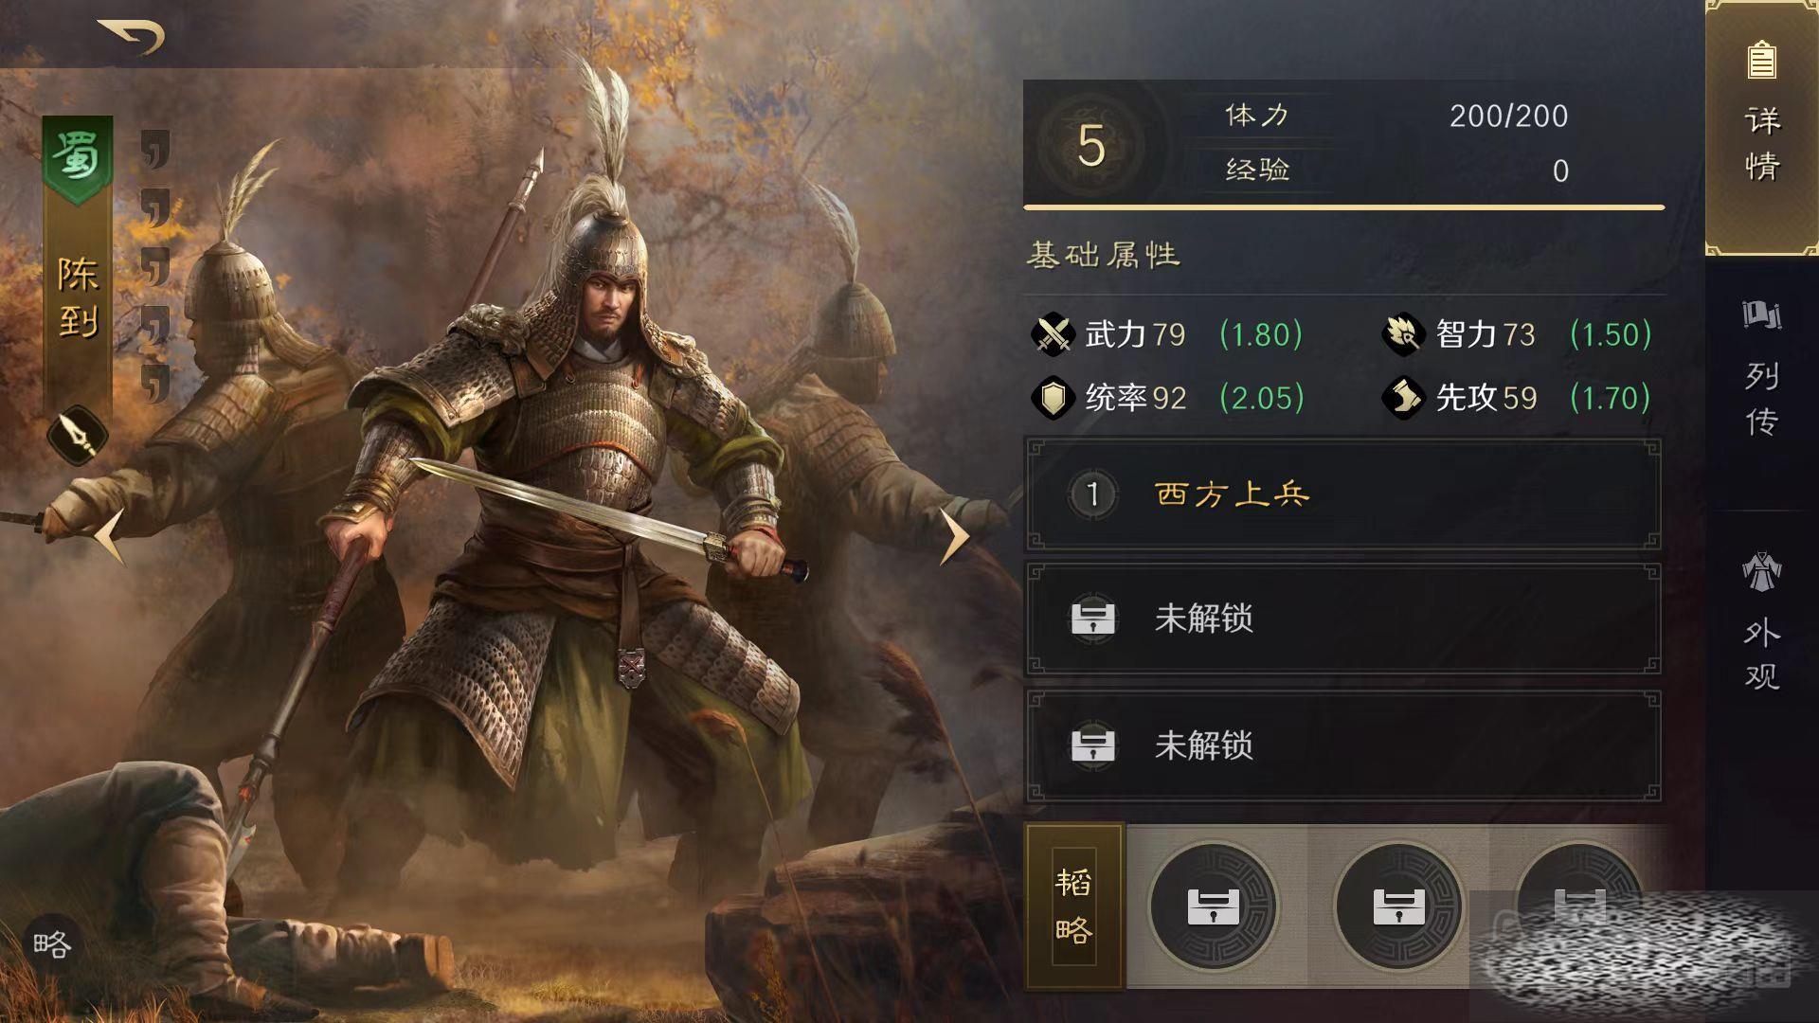This screenshot has width=1819, height=1023.
Task: Select the second locked 韬略 circle slot
Action: click(x=1399, y=906)
